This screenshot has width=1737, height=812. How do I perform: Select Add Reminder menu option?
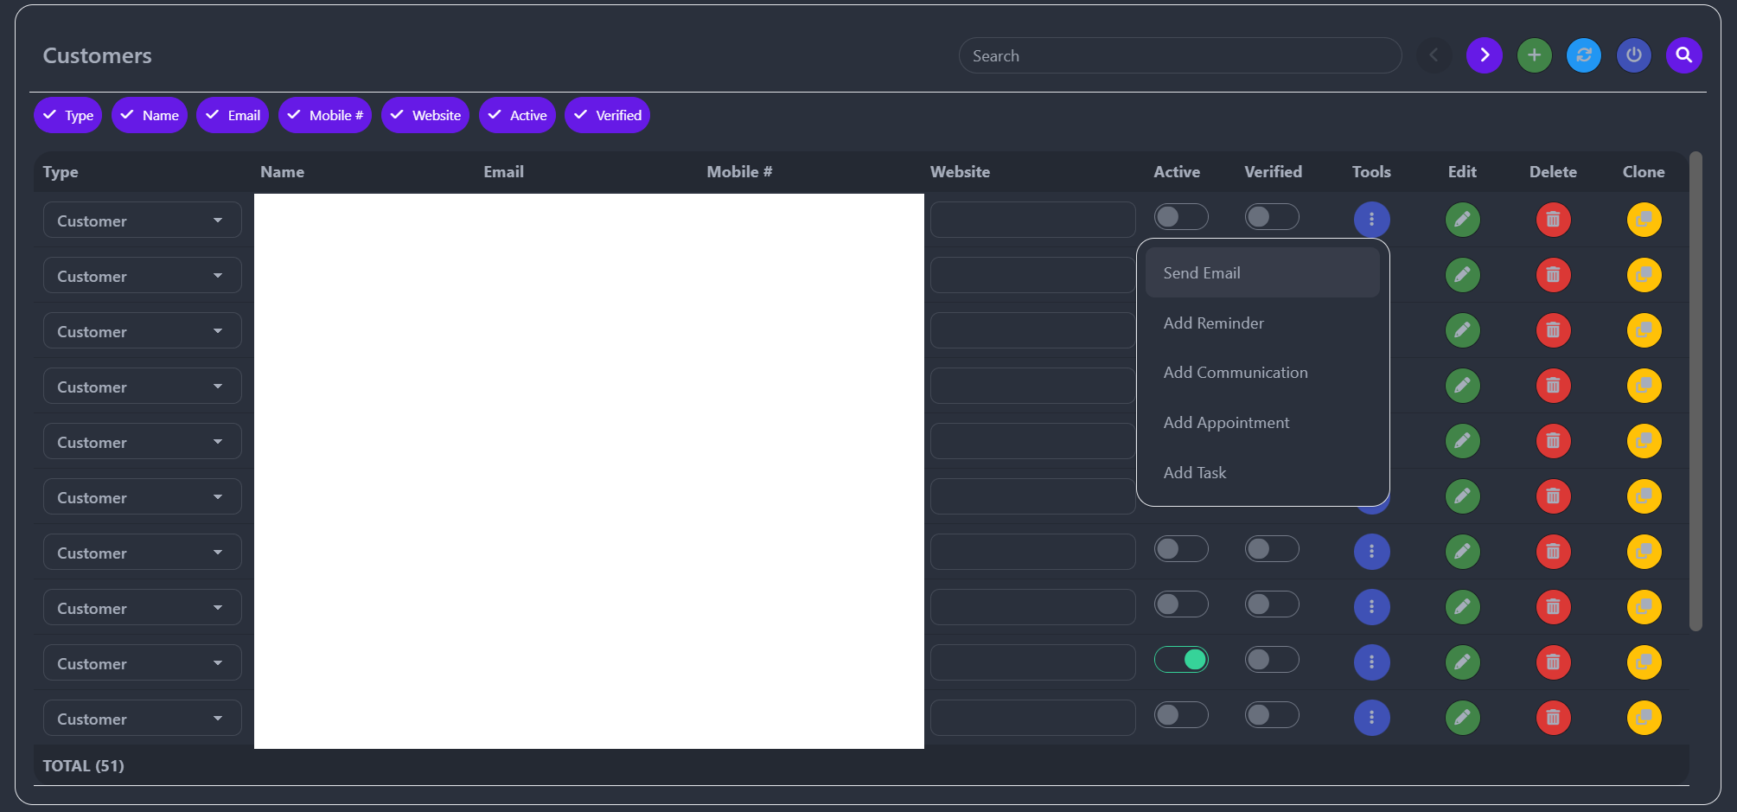[x=1262, y=323]
